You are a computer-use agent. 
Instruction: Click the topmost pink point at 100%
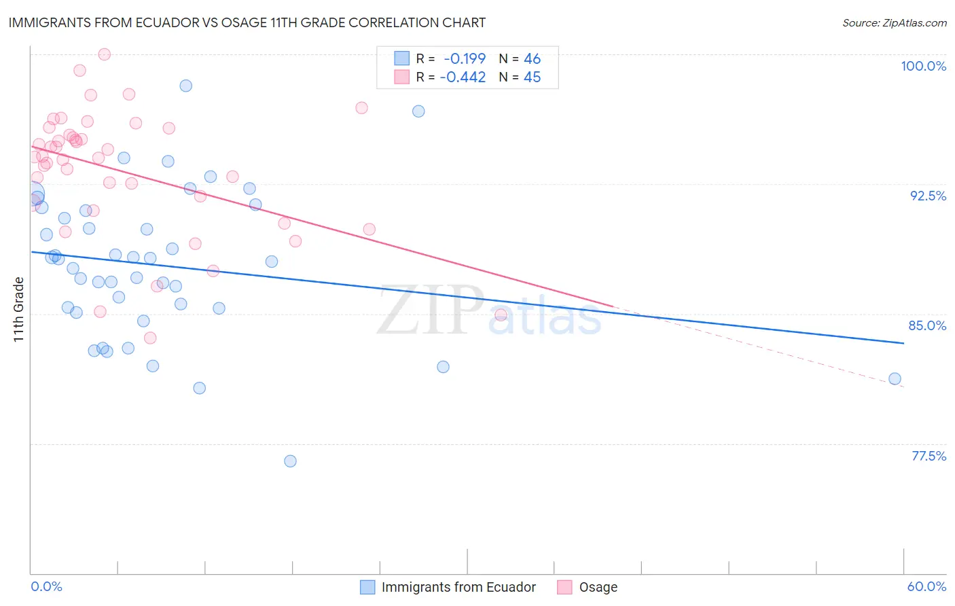point(104,54)
